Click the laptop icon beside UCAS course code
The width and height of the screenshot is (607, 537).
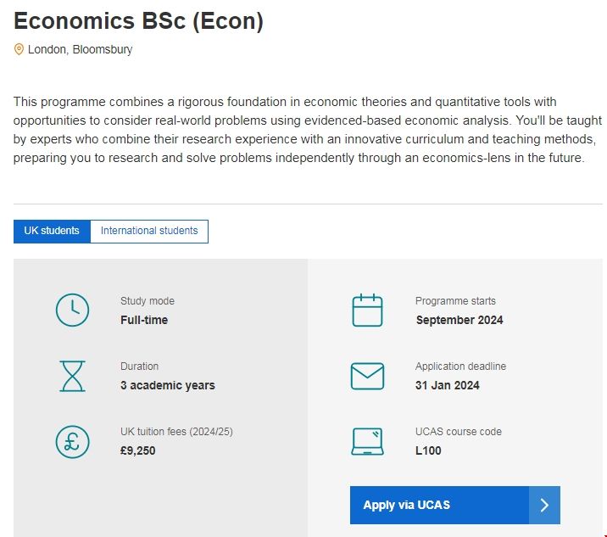[x=367, y=441]
